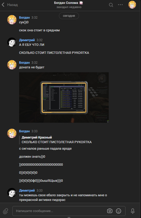The height and width of the screenshot is (218, 141).
Task: Open the three-dots chat options menu
Action: point(120,5)
